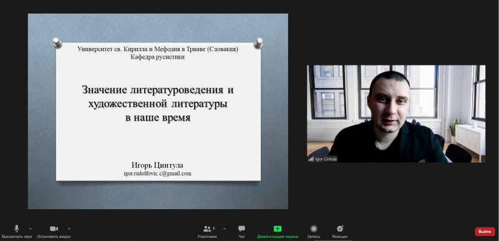Open audio options arrow beside microphone
Screen dimensions: 499x241
[31, 229]
